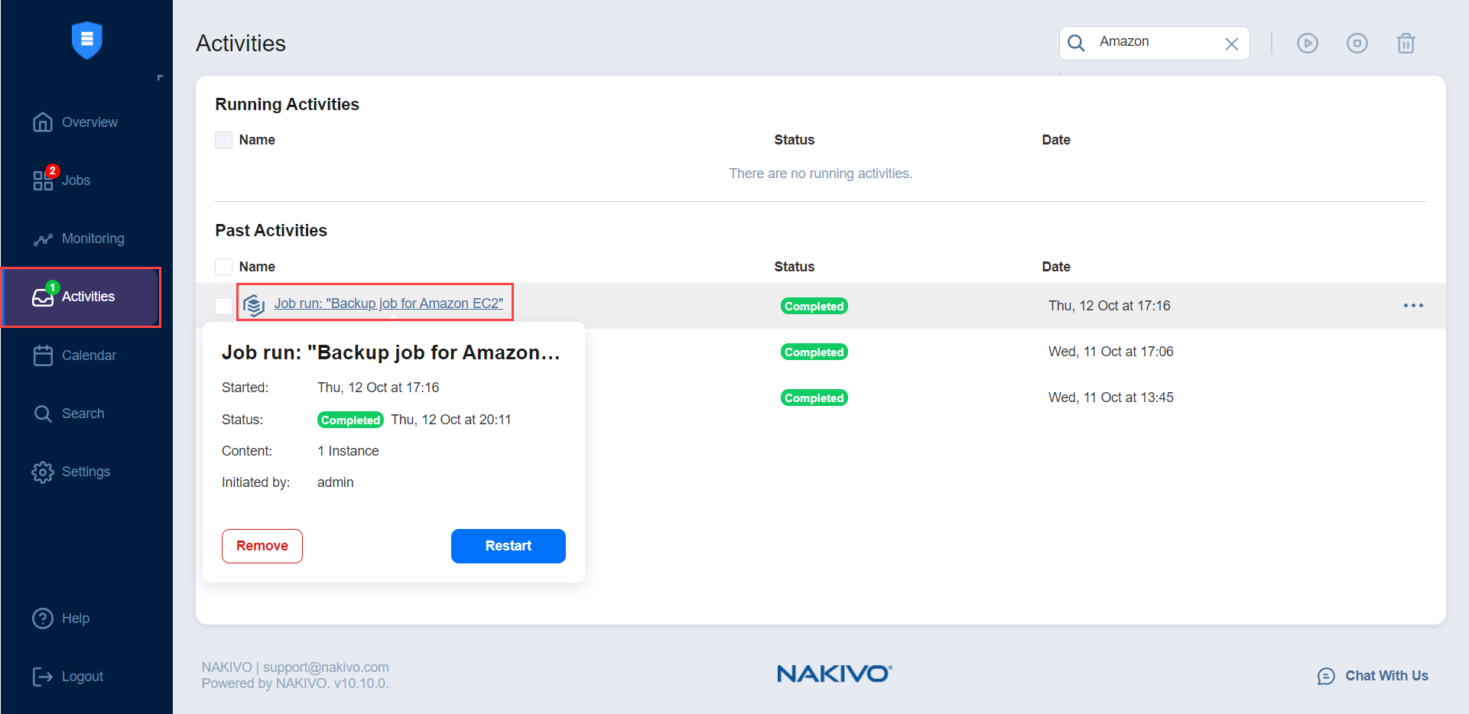
Task: Select checkbox for Backup job for Amazon EC2
Action: (223, 306)
